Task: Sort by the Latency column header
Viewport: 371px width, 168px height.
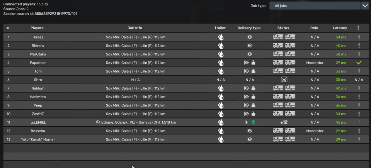Action: pyautogui.click(x=340, y=28)
